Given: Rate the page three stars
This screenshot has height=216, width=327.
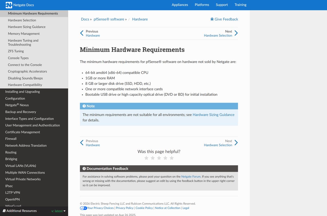Looking at the screenshot, I should pos(159,158).
